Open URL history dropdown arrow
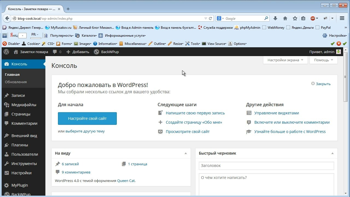 pos(206,18)
